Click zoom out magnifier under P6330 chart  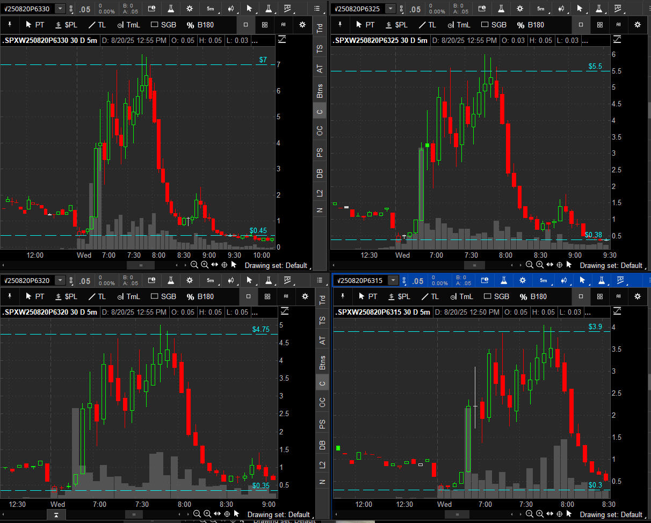click(x=194, y=265)
